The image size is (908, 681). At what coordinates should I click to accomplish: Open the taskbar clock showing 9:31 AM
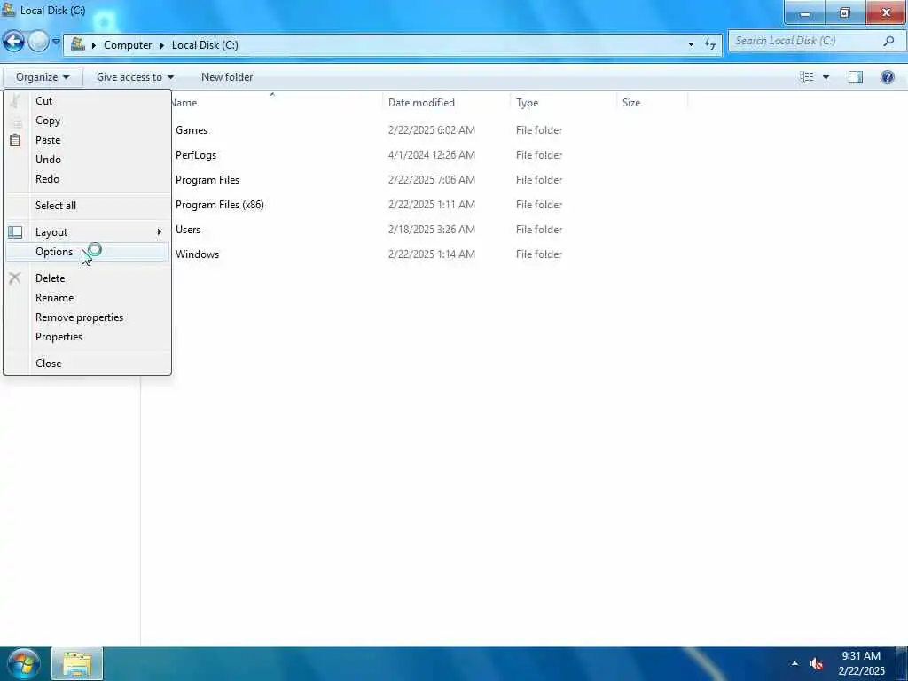coord(861,663)
